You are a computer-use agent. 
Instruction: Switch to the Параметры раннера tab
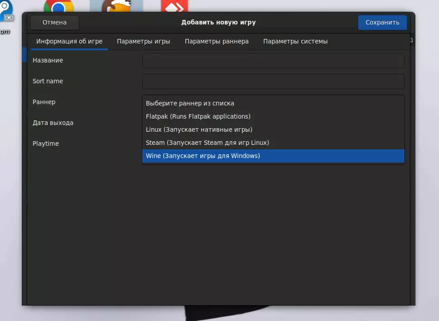point(217,41)
